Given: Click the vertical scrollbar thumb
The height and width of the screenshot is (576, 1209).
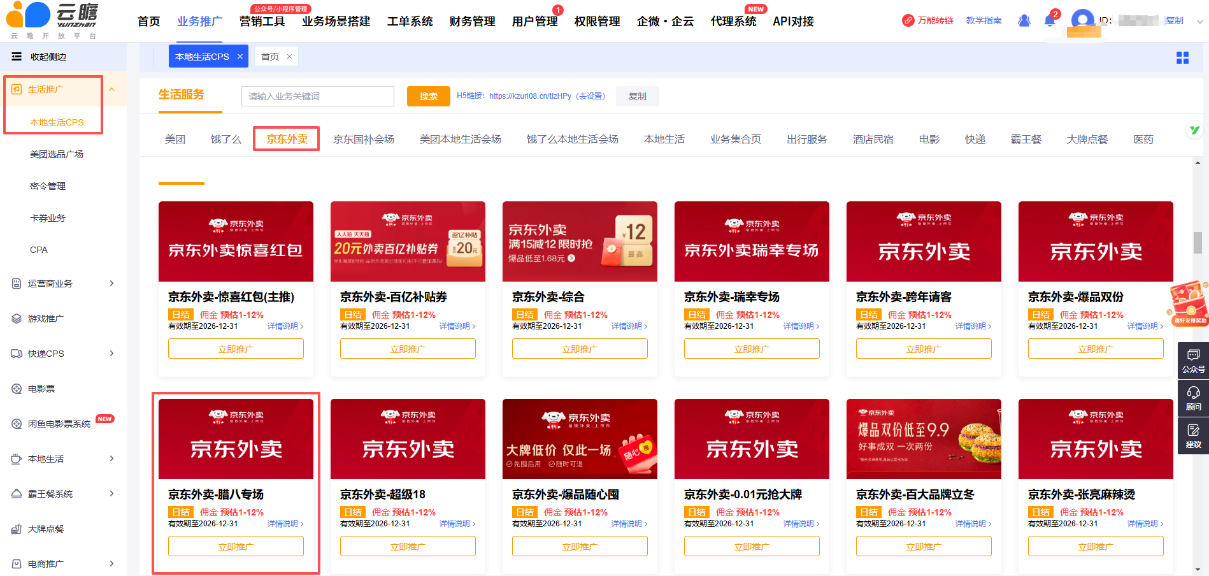Looking at the screenshot, I should point(1198,242).
